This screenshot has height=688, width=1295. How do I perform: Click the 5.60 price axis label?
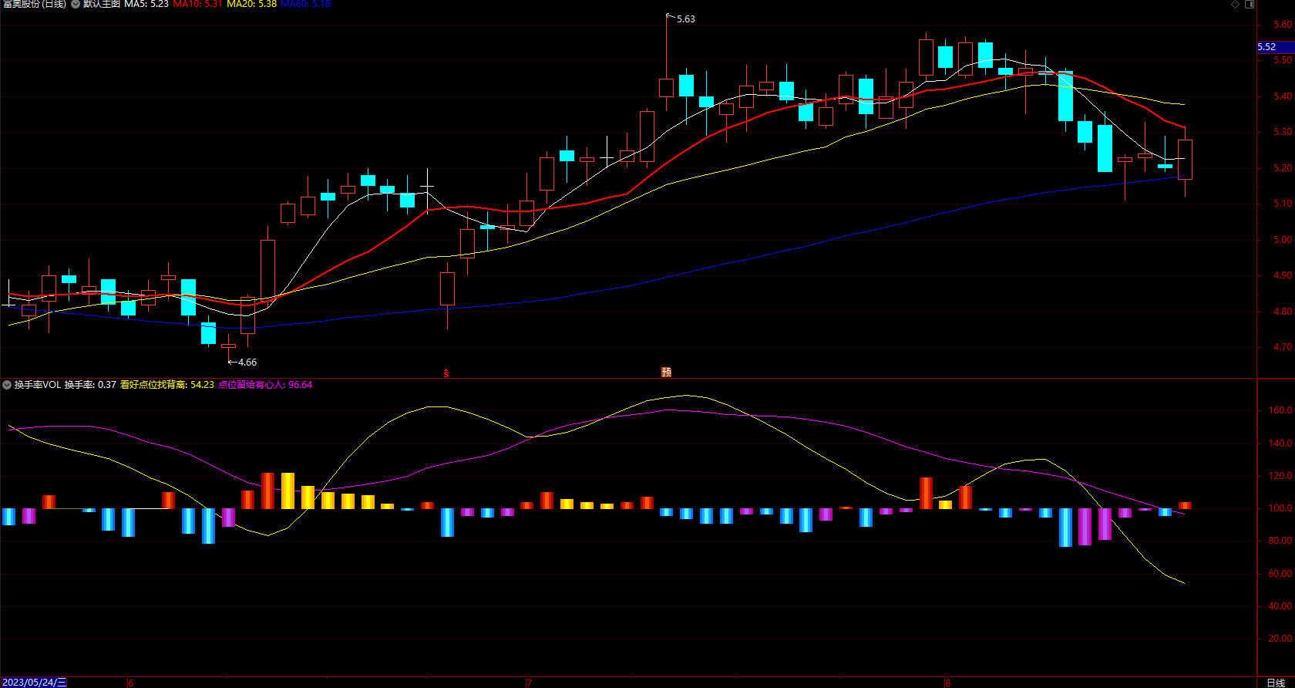[x=1283, y=25]
